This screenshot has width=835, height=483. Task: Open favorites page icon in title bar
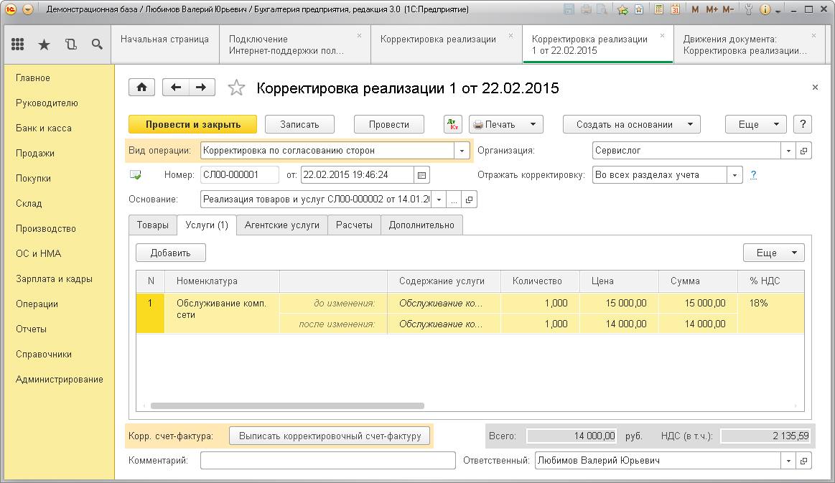[639, 9]
